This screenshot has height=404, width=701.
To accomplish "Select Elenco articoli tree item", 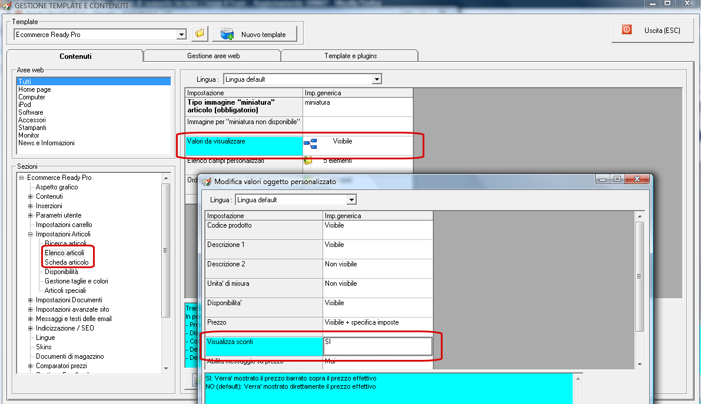I will click(x=64, y=252).
